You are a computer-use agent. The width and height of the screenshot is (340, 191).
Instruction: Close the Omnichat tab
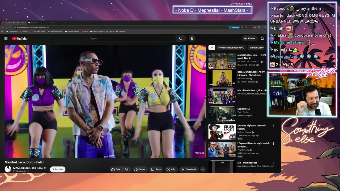point(51,23)
